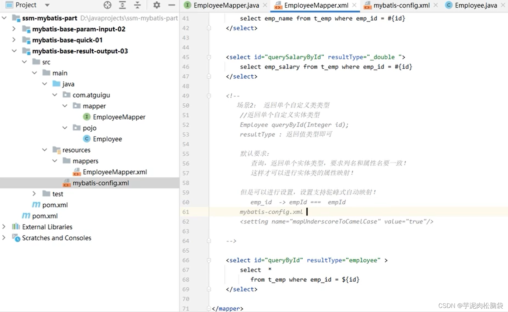This screenshot has height=312, width=508.
Task: Click the java source folder icon
Action: [56, 84]
